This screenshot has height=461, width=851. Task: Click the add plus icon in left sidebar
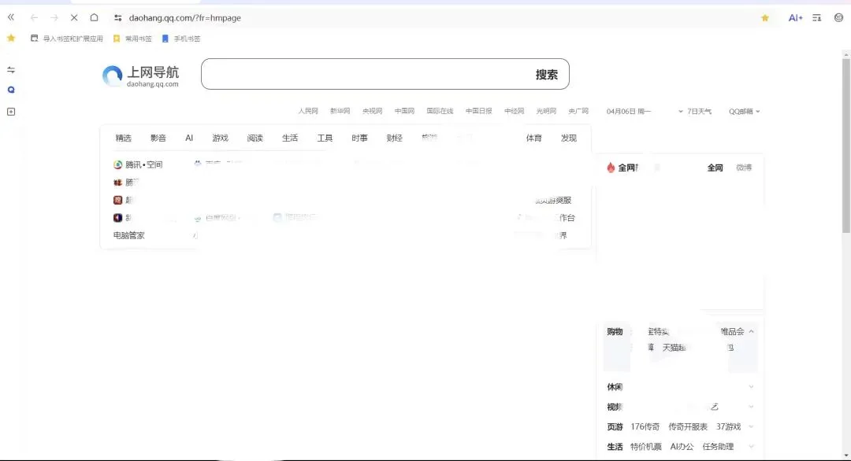pyautogui.click(x=11, y=112)
